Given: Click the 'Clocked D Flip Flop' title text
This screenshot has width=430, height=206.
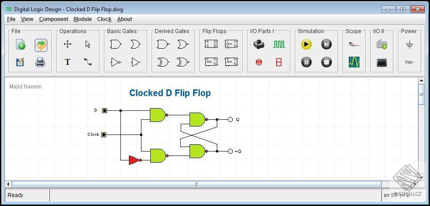Looking at the screenshot, I should tap(170, 93).
